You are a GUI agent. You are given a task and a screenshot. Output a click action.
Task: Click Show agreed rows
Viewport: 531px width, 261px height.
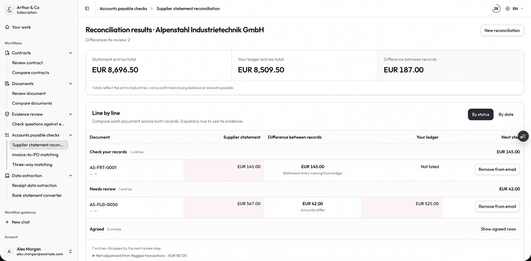498,229
